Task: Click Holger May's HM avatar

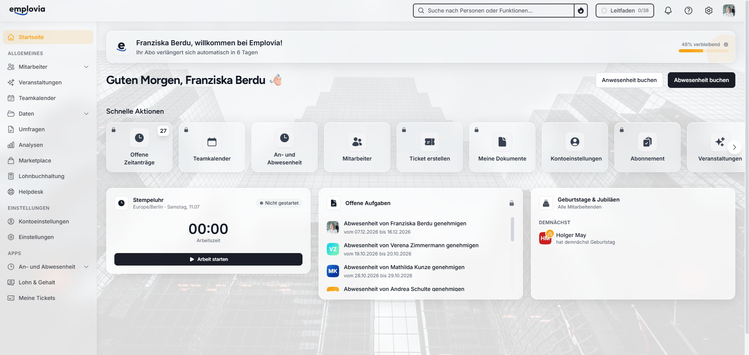Action: (x=545, y=238)
